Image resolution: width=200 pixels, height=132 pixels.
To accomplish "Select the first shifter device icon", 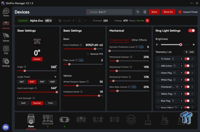I will coord(148,120).
